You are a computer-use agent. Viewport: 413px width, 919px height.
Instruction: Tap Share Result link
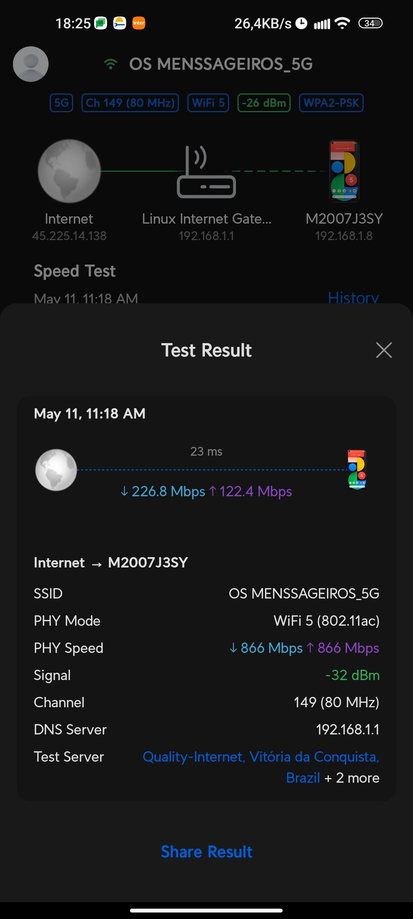[206, 852]
